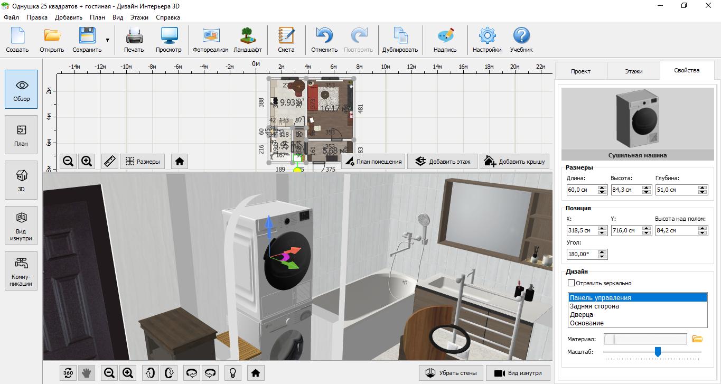Open the Communications (Коммуникации) mode
Screen dimensions: 721x384
[21, 270]
